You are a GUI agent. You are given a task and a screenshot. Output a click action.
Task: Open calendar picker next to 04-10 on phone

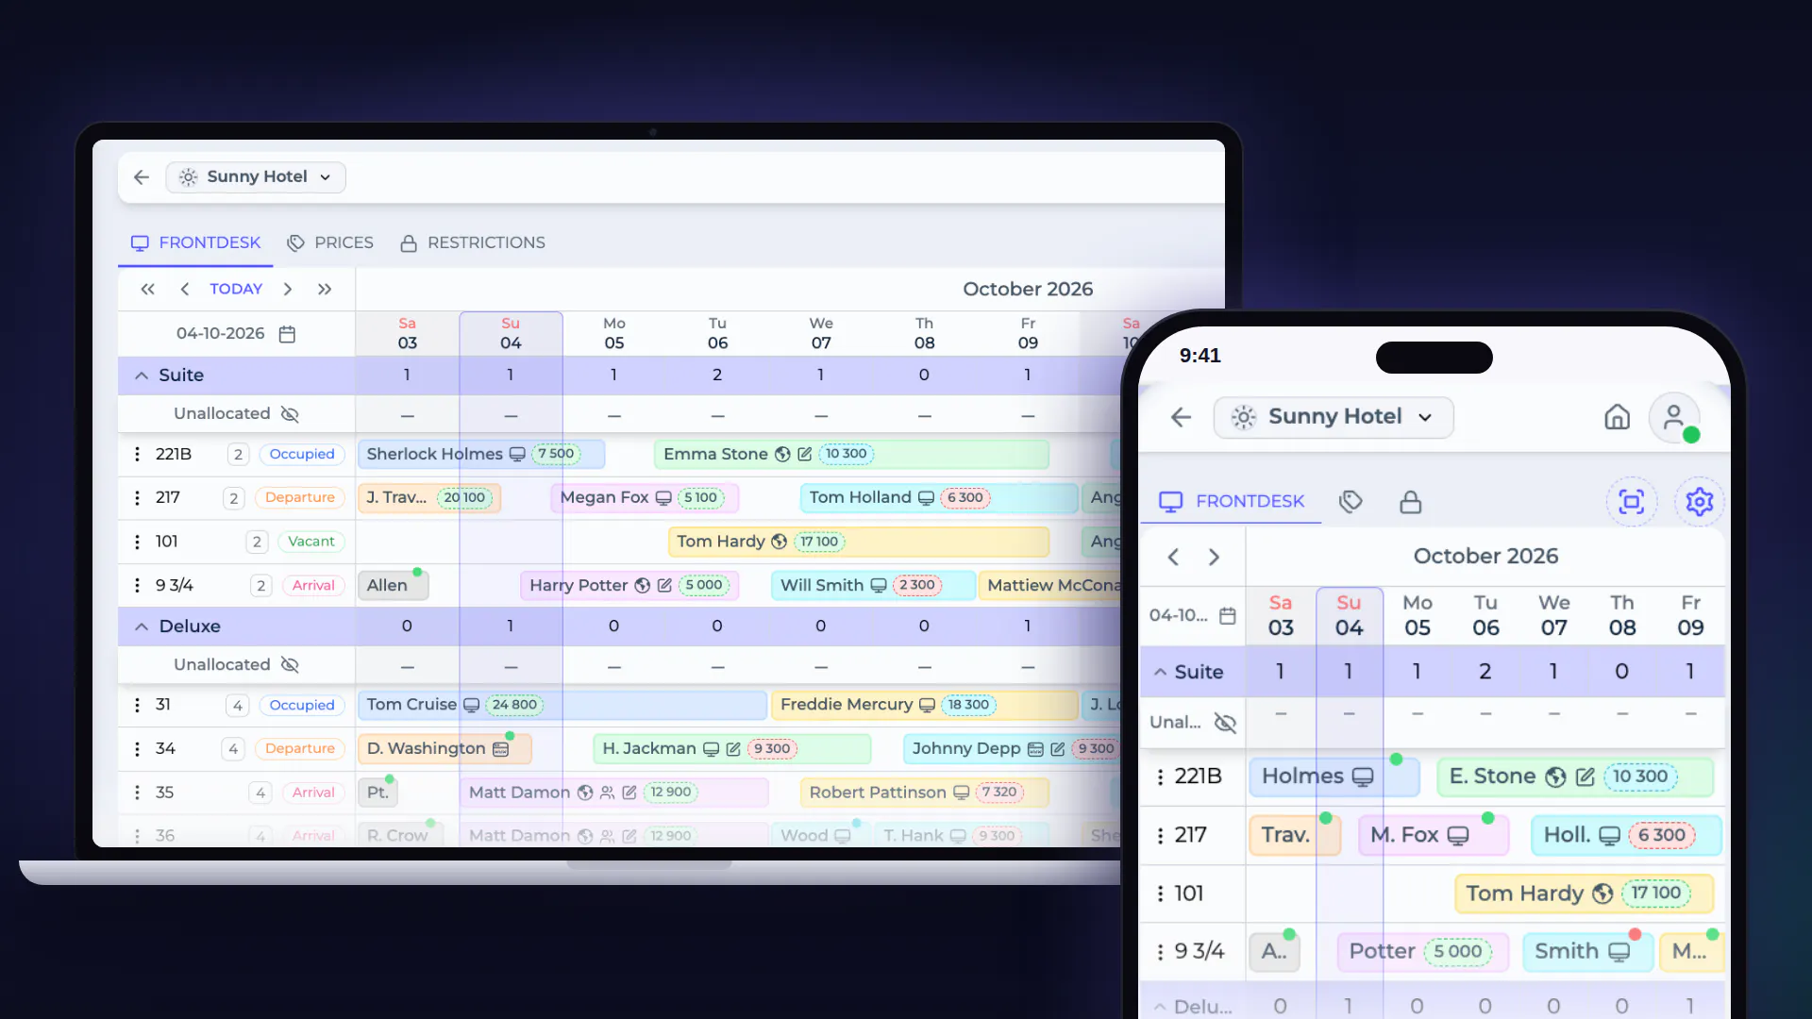click(1227, 616)
